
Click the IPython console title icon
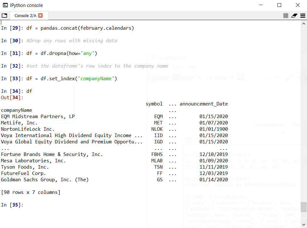pyautogui.click(x=5, y=5)
